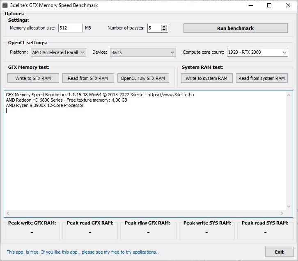Click the Memory allocation size field
298x261 pixels.
[x=71, y=28]
